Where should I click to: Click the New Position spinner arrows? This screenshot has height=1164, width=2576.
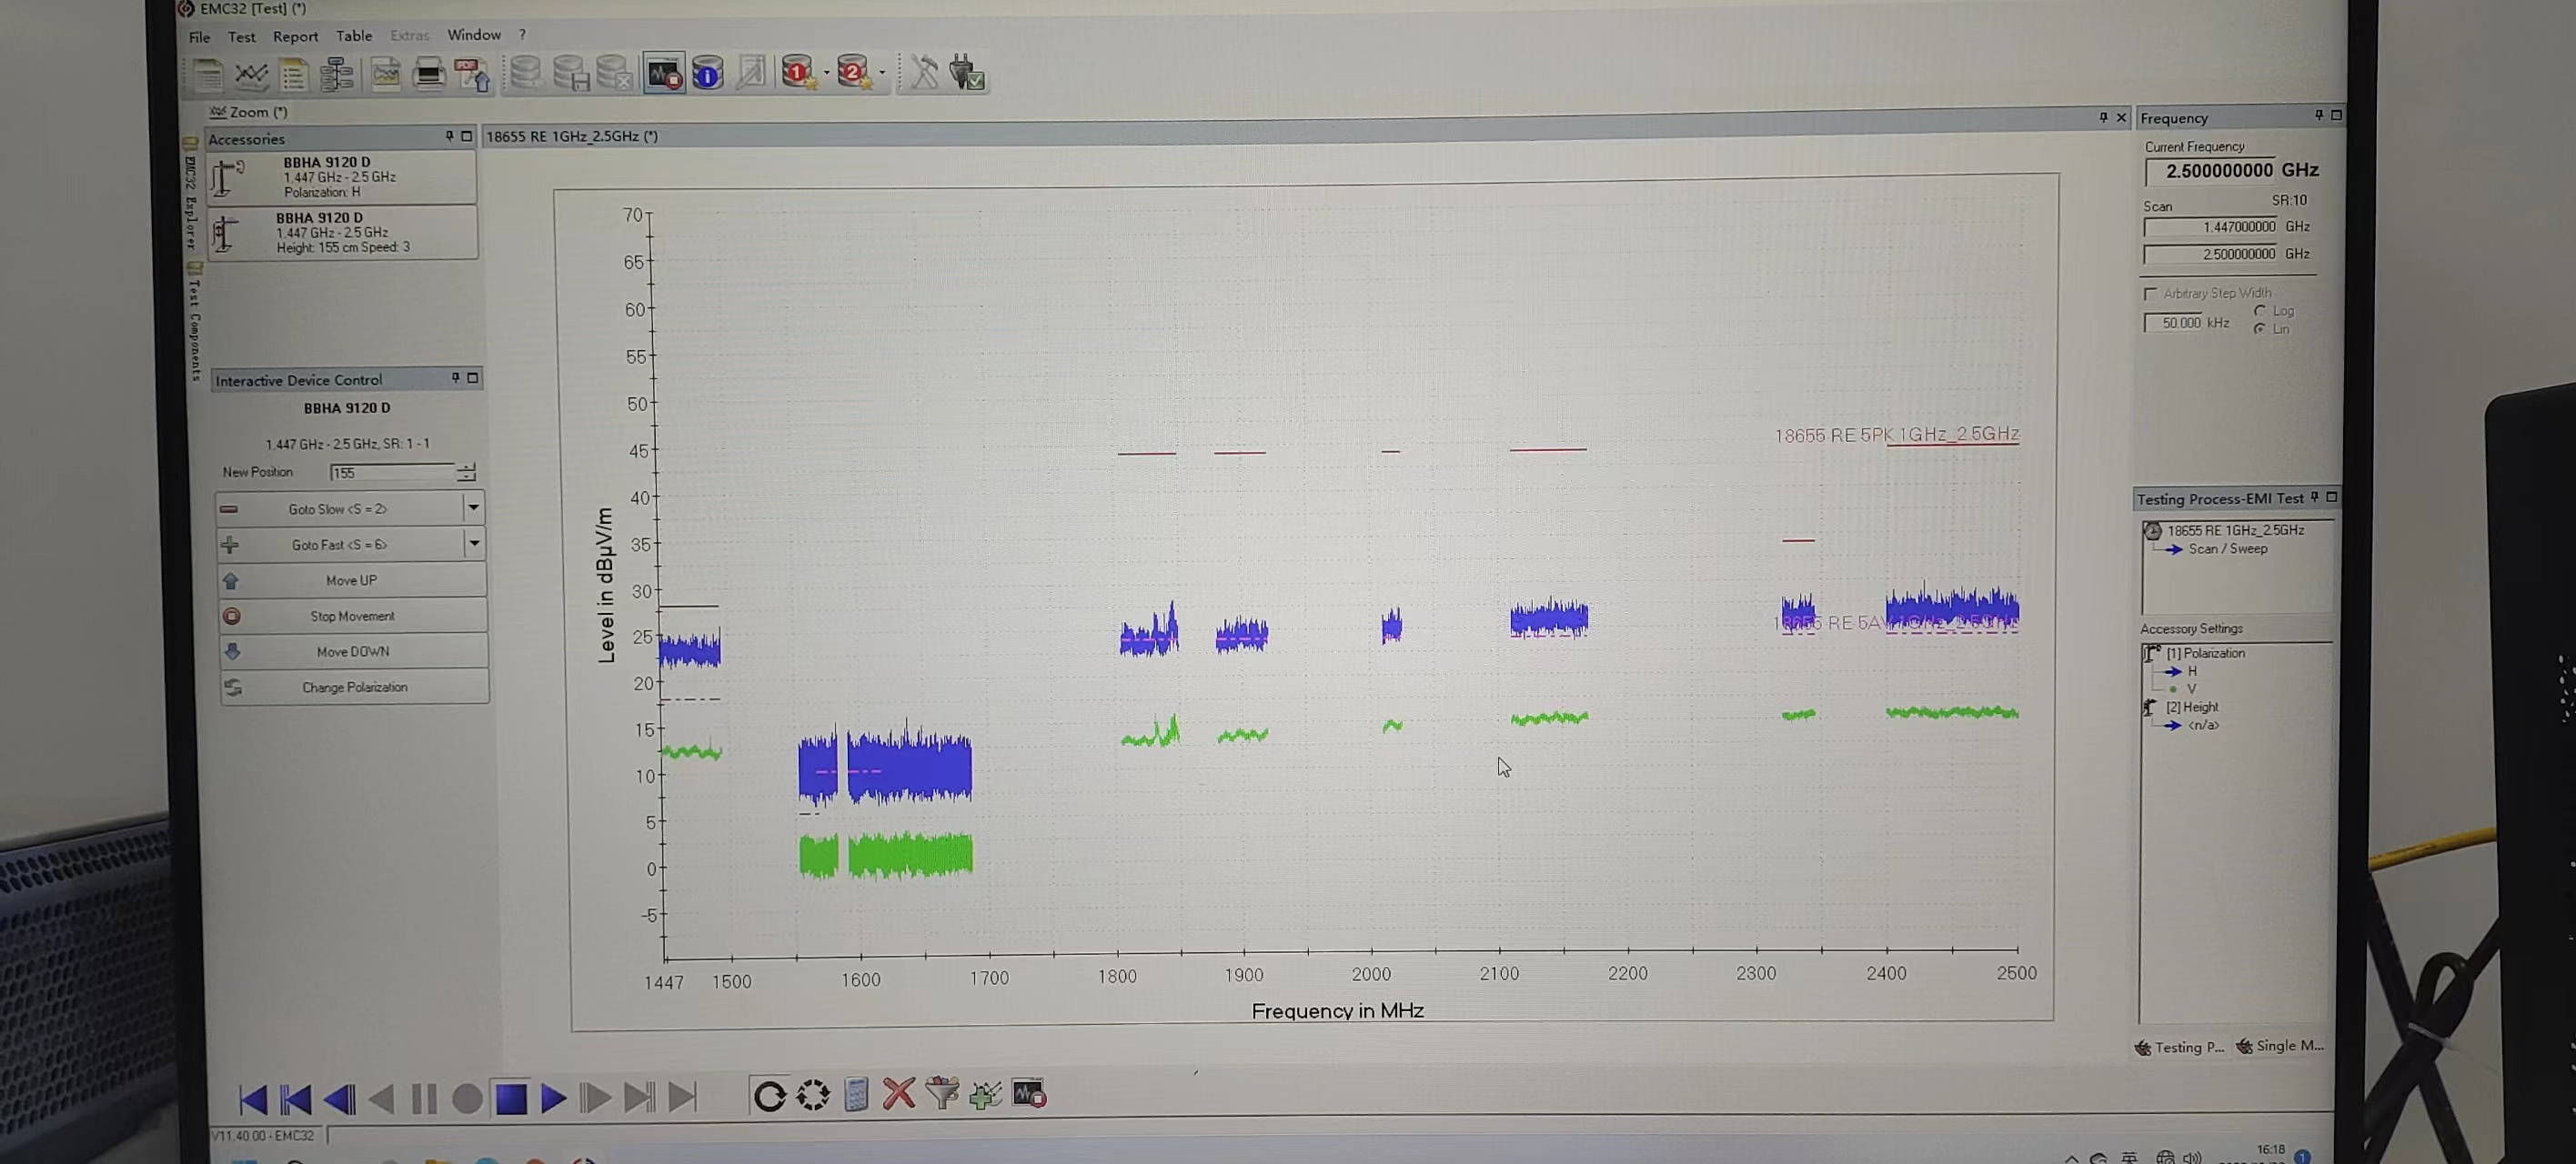[x=466, y=472]
